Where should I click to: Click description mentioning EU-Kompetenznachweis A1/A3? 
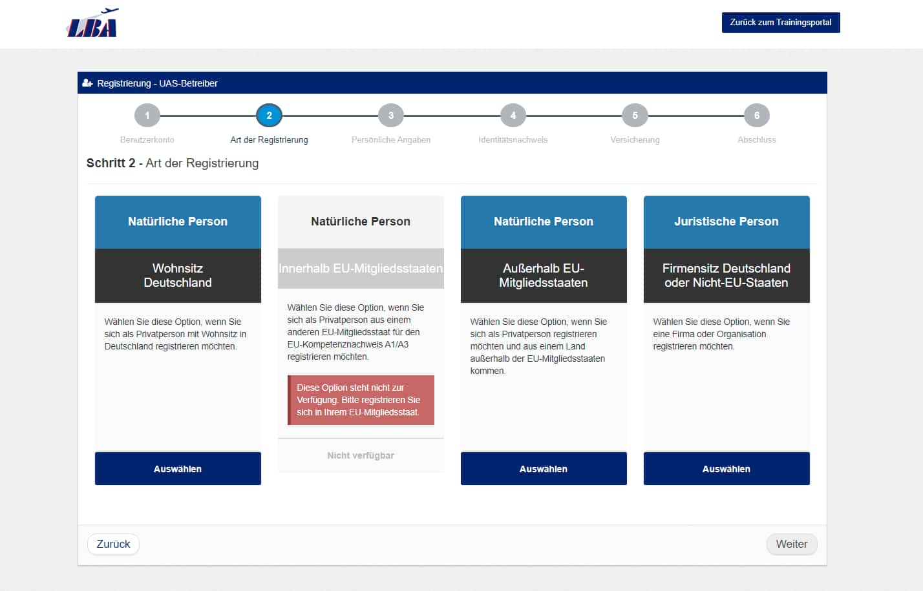pos(355,332)
